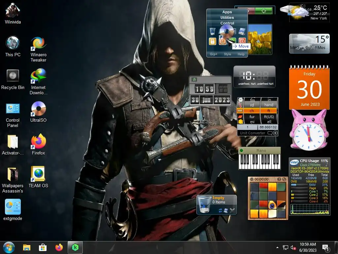Click the converter result field 66.000132

268,127
